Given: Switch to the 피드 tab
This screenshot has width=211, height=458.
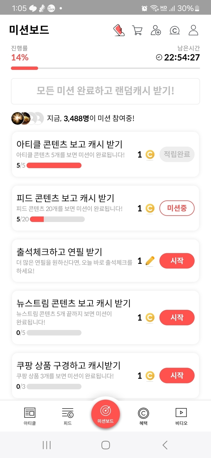Looking at the screenshot, I should [x=68, y=416].
